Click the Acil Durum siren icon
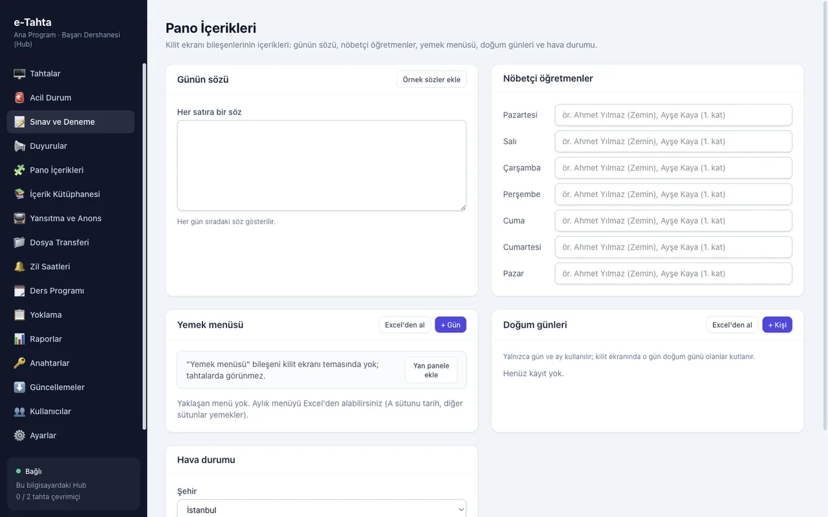Image resolution: width=828 pixels, height=517 pixels. (19, 98)
